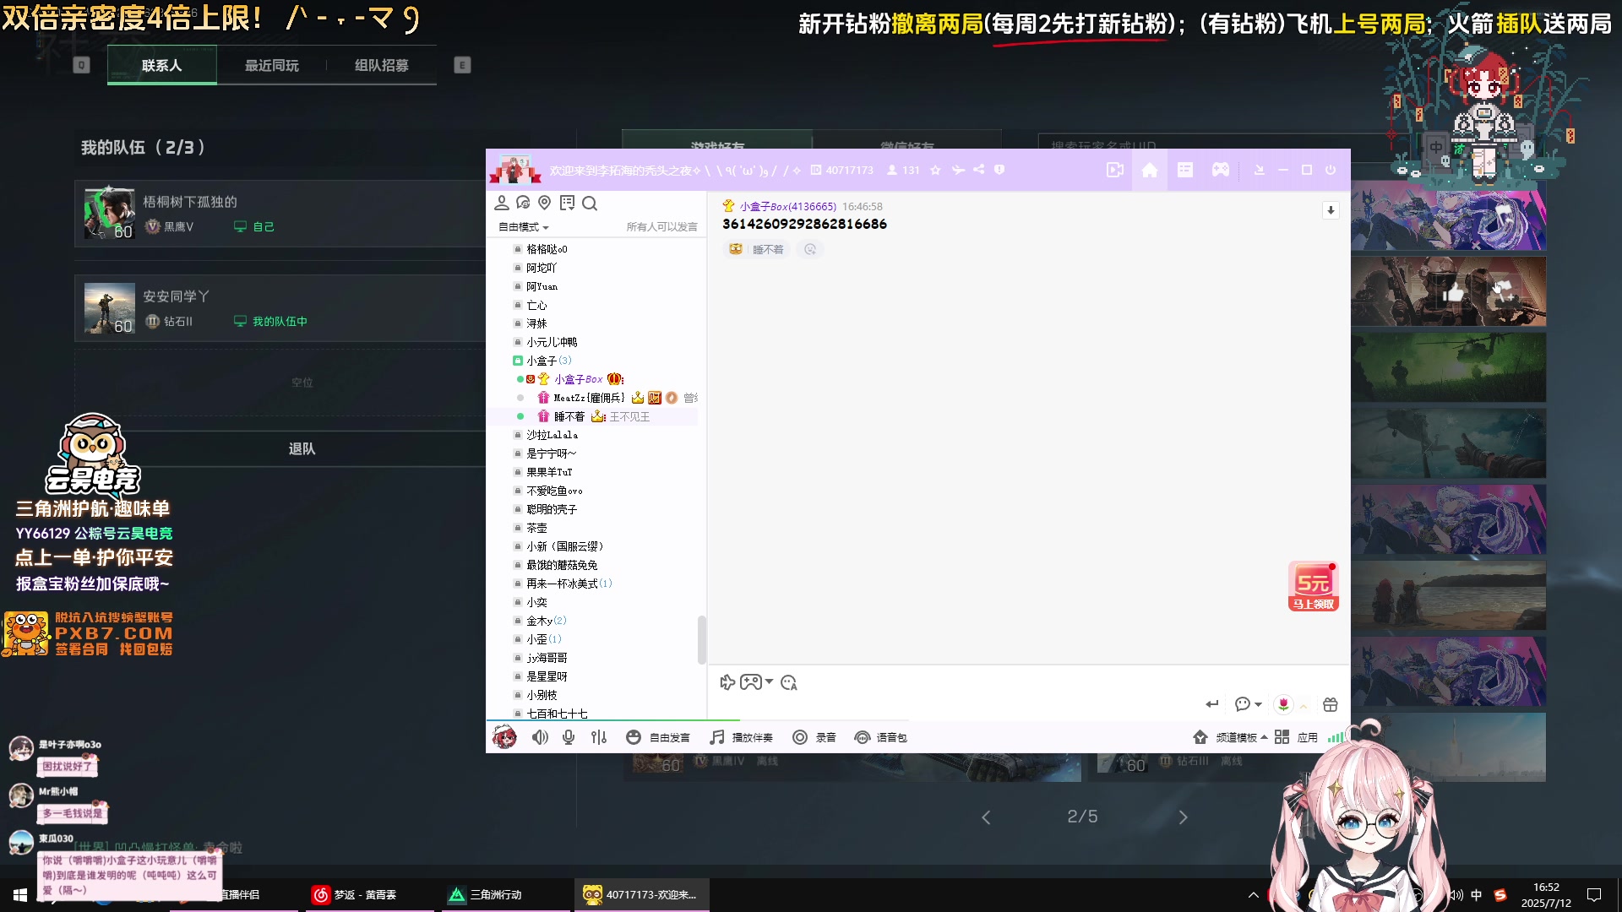Select user 小盒子Box in channel list

(579, 379)
